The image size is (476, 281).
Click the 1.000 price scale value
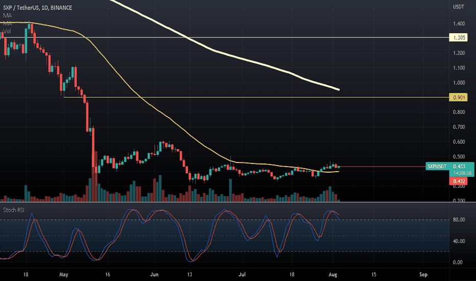[459, 83]
